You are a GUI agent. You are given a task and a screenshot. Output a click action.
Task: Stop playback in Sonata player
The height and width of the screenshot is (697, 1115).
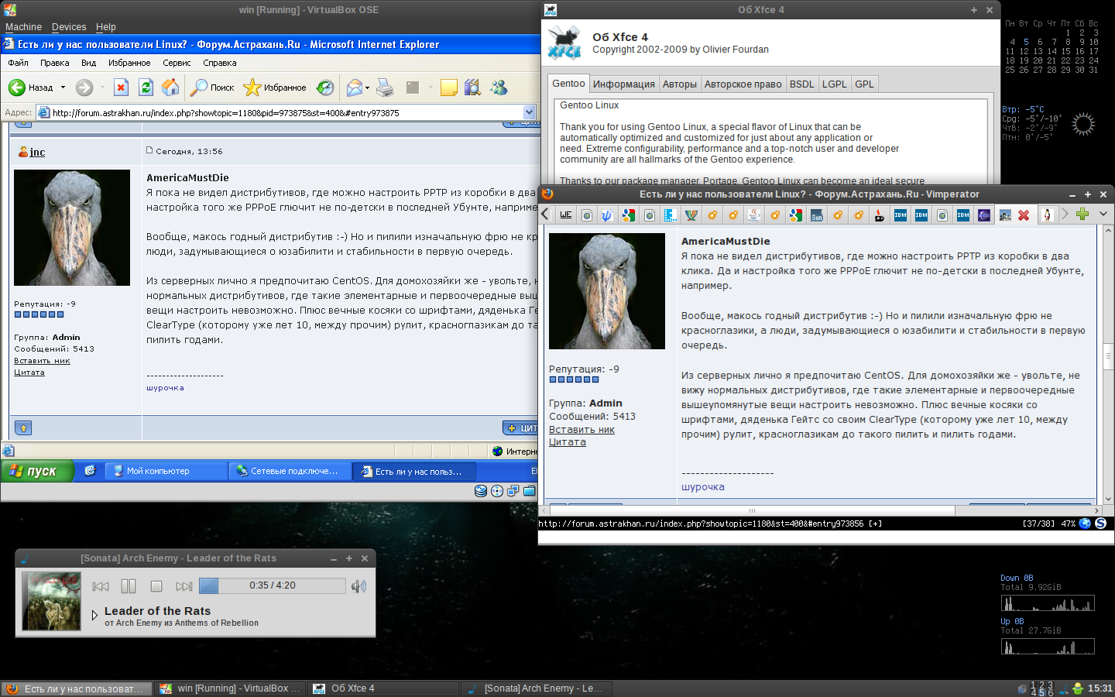(156, 586)
